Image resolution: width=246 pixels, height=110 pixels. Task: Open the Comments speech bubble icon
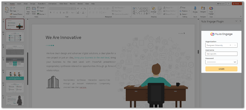pyautogui.click(x=229, y=4)
